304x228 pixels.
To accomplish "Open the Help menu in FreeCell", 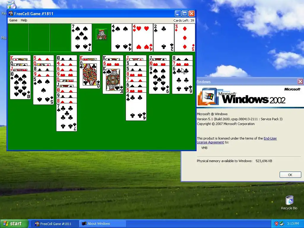I will click(24, 20).
